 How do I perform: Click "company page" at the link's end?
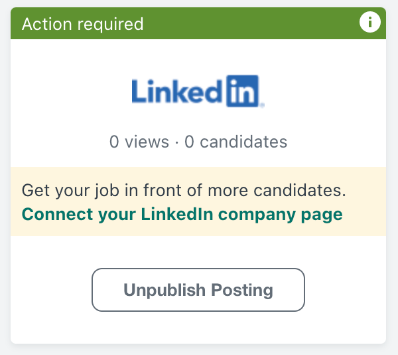[281, 215]
